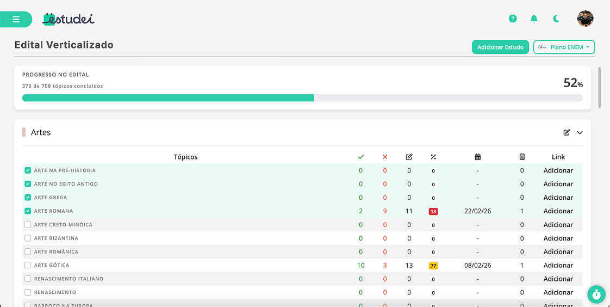
Task: Click the Adicionar Estudo button
Action: pos(500,47)
